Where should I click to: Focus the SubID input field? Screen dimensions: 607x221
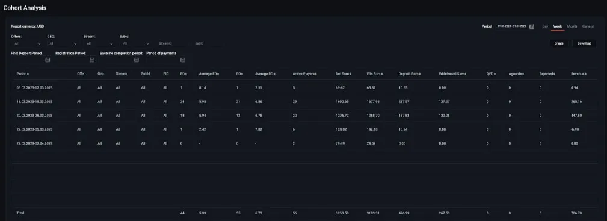pos(209,44)
